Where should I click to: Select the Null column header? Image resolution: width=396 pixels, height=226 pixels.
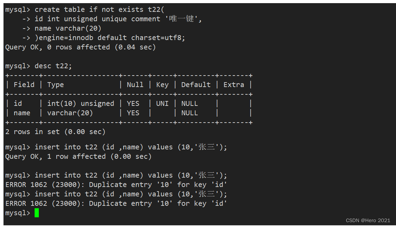click(135, 85)
